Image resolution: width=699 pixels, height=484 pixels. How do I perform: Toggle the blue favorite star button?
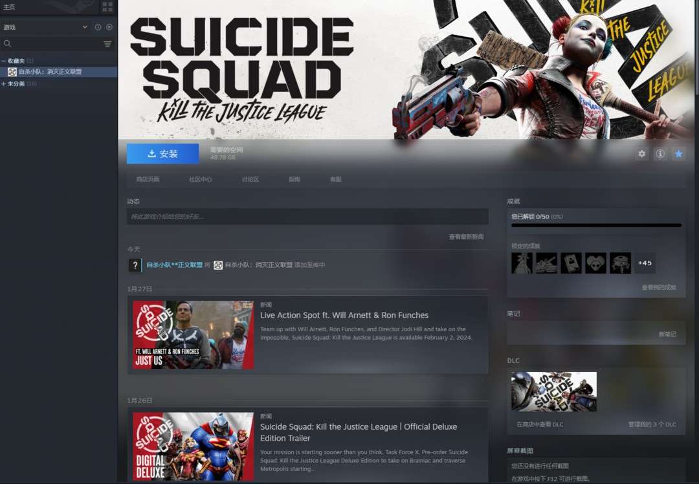point(678,154)
